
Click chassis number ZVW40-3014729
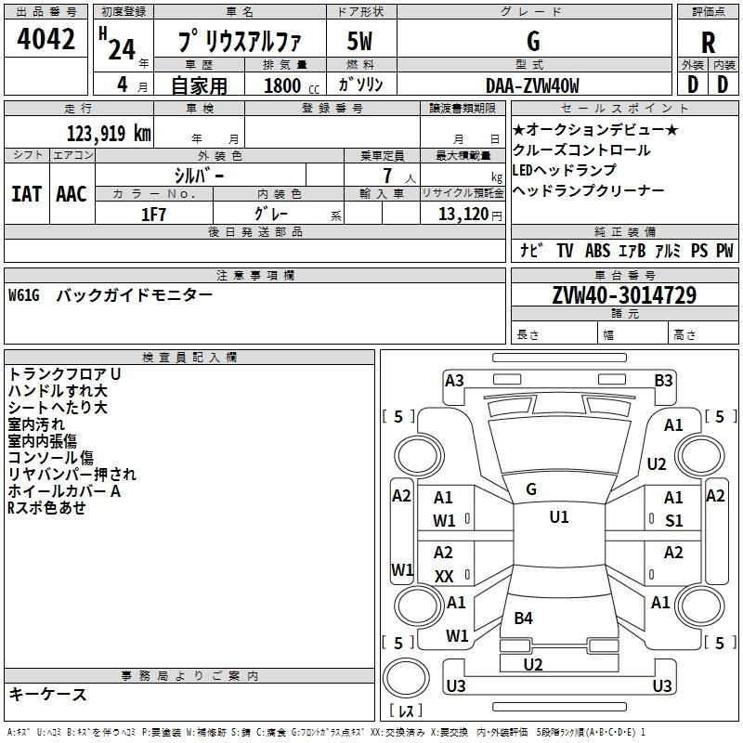click(x=624, y=295)
